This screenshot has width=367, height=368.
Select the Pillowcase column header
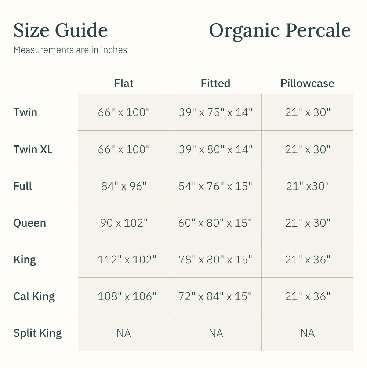point(307,83)
